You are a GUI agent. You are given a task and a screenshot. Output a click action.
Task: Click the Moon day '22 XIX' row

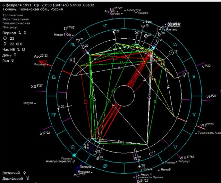pos(13,44)
